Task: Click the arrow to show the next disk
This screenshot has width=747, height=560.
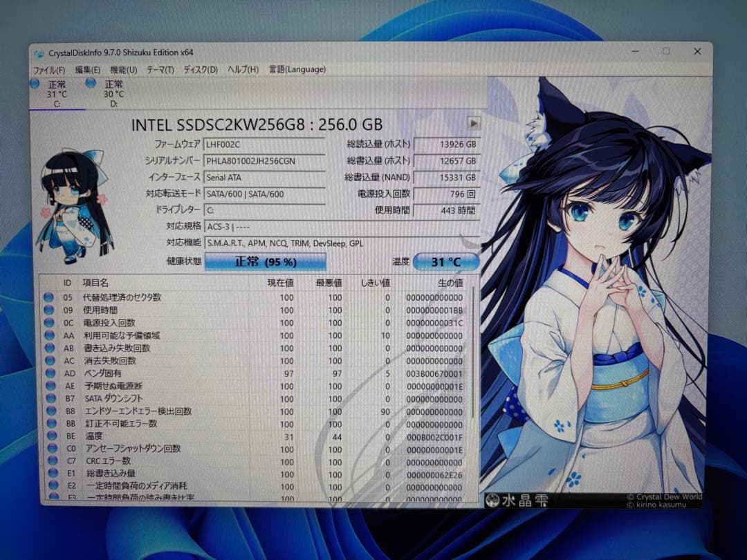Action: coord(474,124)
